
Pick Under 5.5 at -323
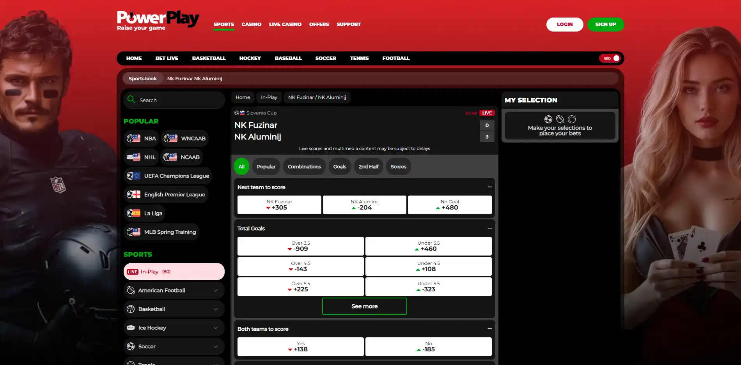click(429, 287)
